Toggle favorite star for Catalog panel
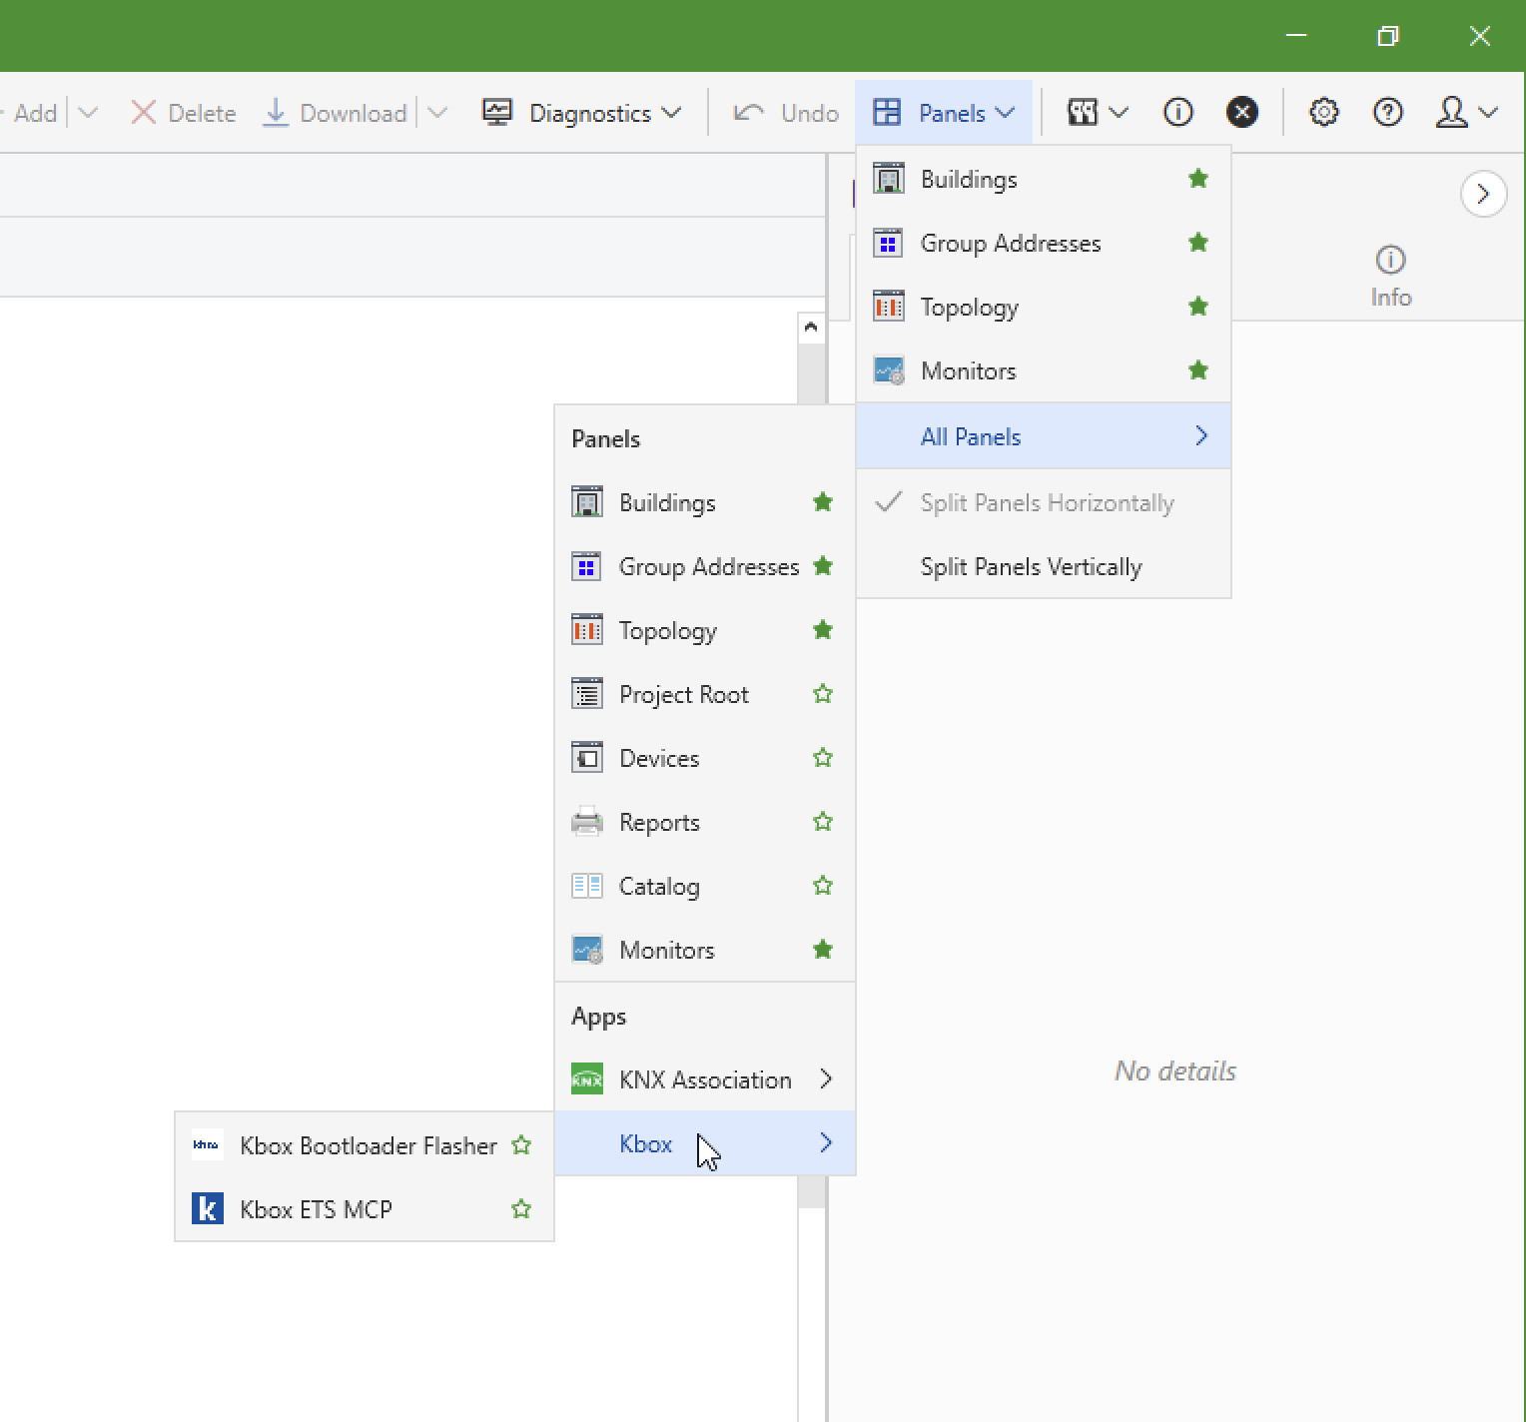Image resolution: width=1526 pixels, height=1422 pixels. tap(823, 886)
